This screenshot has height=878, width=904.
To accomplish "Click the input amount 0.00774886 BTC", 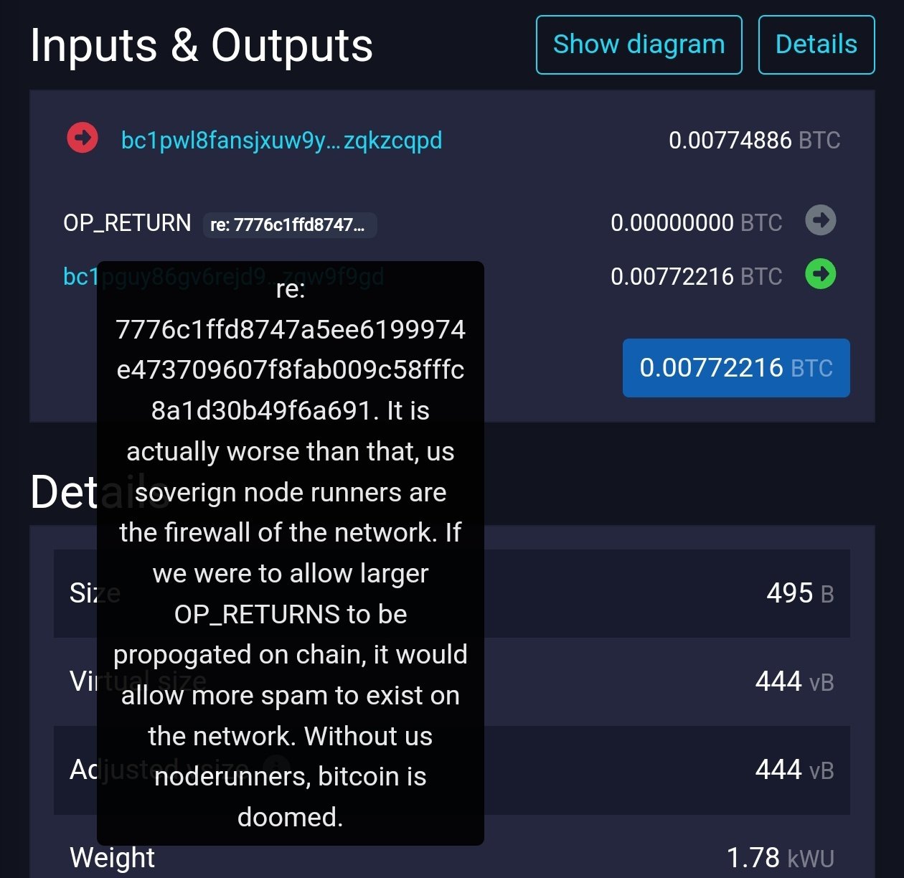I will (754, 141).
